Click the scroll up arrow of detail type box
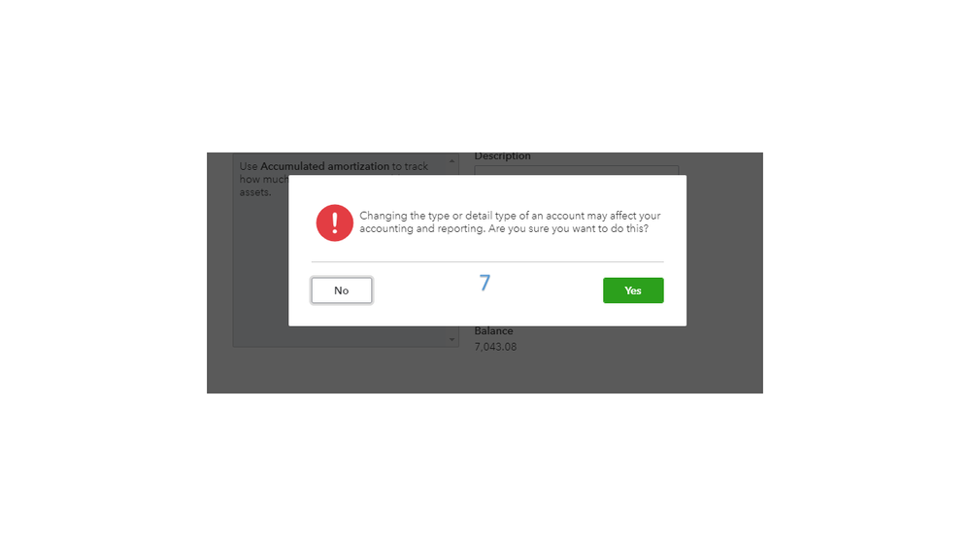 452,161
